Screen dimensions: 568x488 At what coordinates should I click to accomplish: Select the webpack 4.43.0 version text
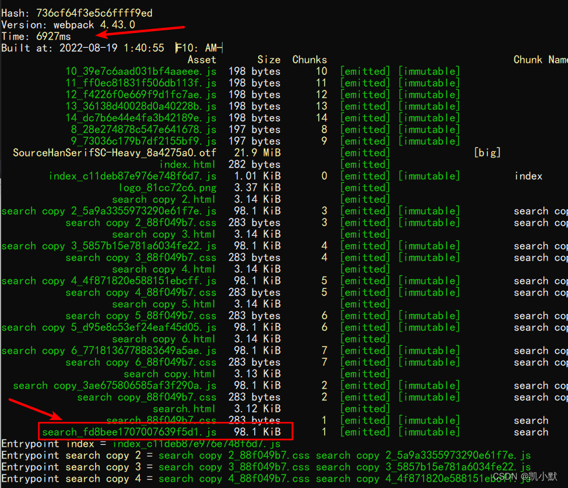(94, 25)
